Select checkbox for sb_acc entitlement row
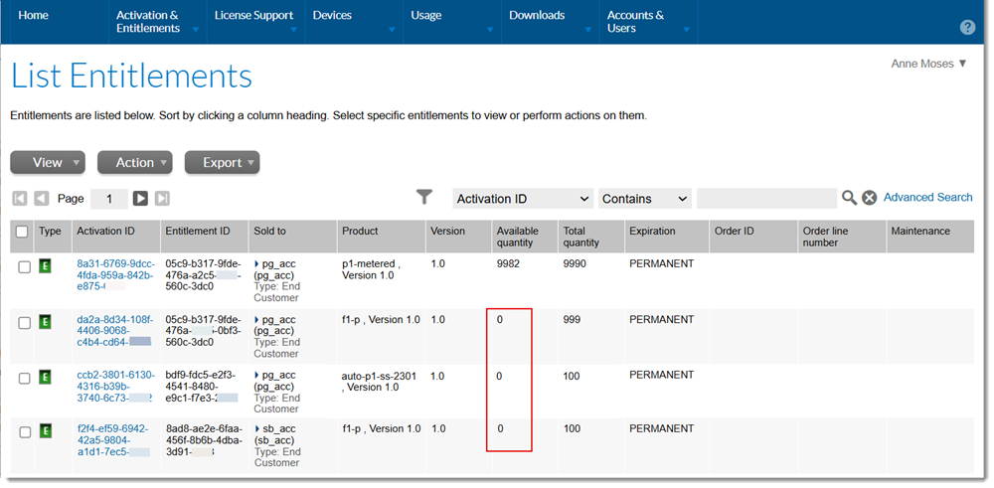This screenshot has height=488, width=994. coord(24,431)
